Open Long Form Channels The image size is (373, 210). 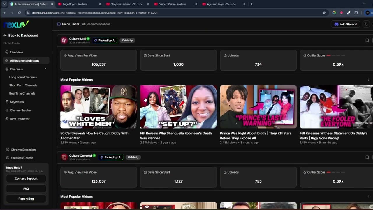pos(23,77)
